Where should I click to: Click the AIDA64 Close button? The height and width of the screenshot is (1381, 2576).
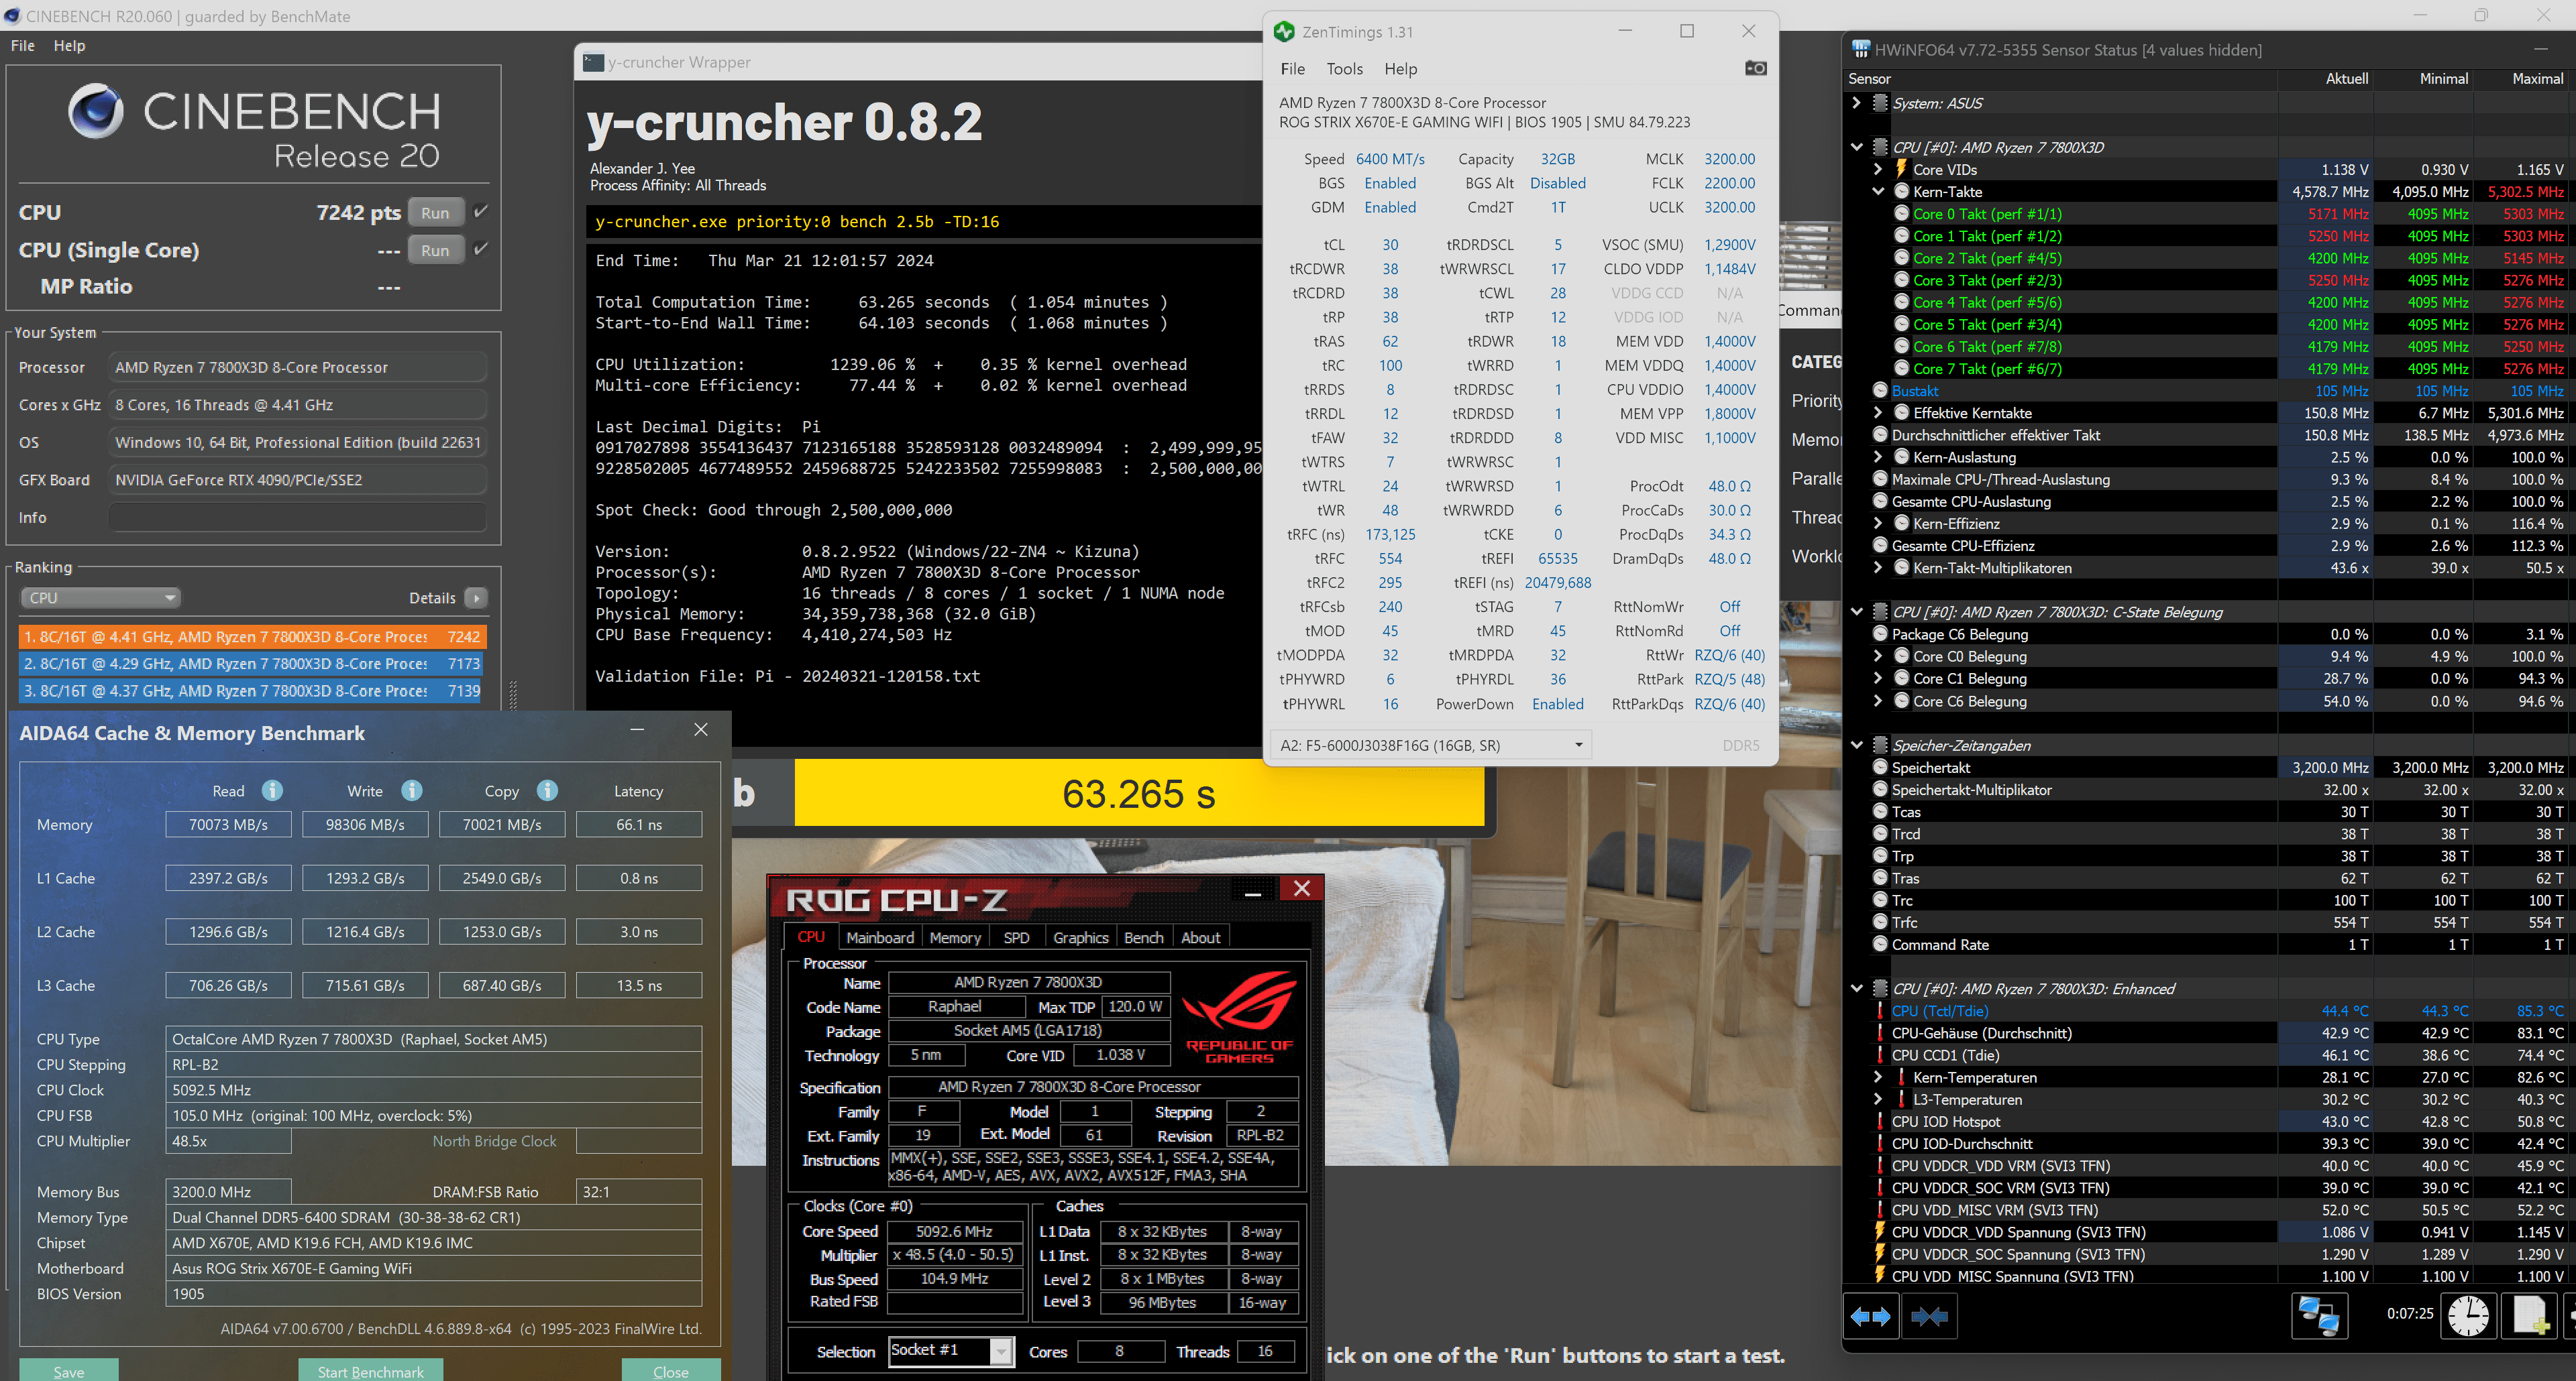[x=671, y=1371]
